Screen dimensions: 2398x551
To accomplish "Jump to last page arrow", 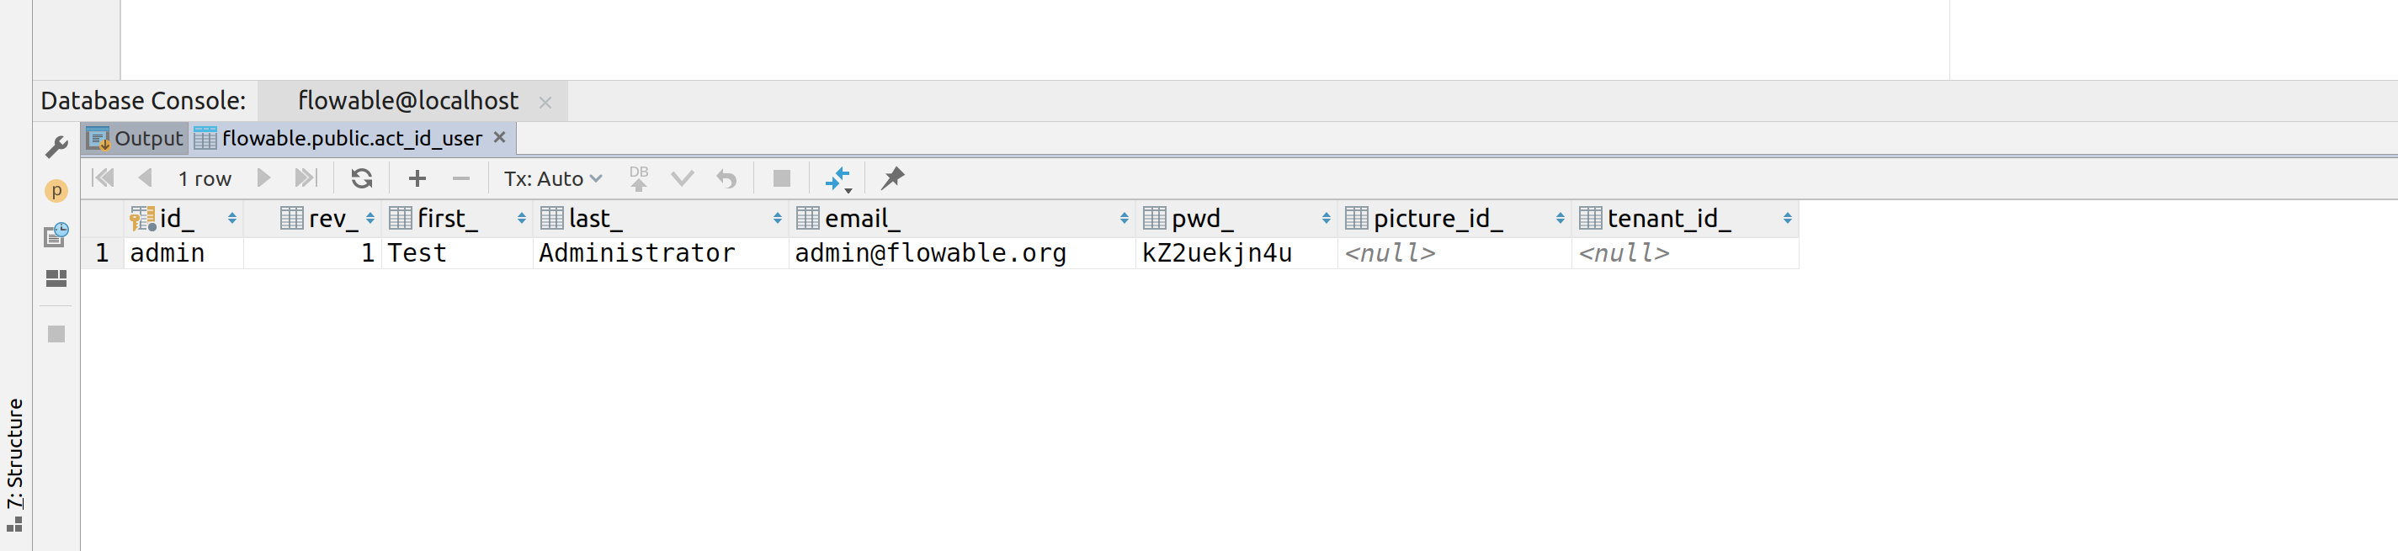I will [306, 177].
